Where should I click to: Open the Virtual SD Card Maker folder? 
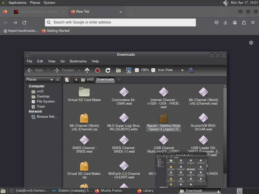(x=84, y=94)
